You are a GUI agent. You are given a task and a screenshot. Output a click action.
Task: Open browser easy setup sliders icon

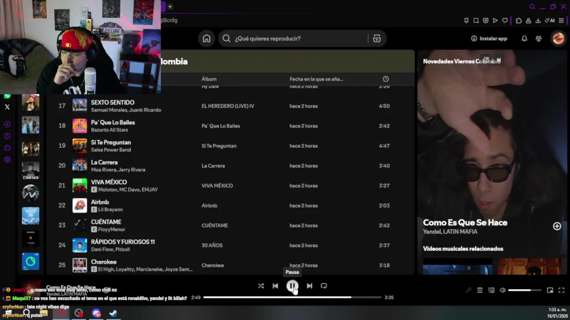pos(561,20)
